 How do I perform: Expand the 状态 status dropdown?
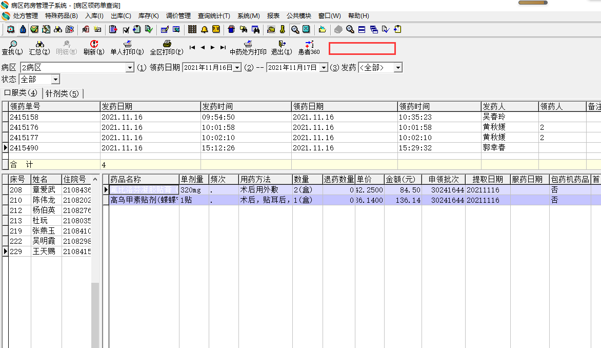[55, 80]
